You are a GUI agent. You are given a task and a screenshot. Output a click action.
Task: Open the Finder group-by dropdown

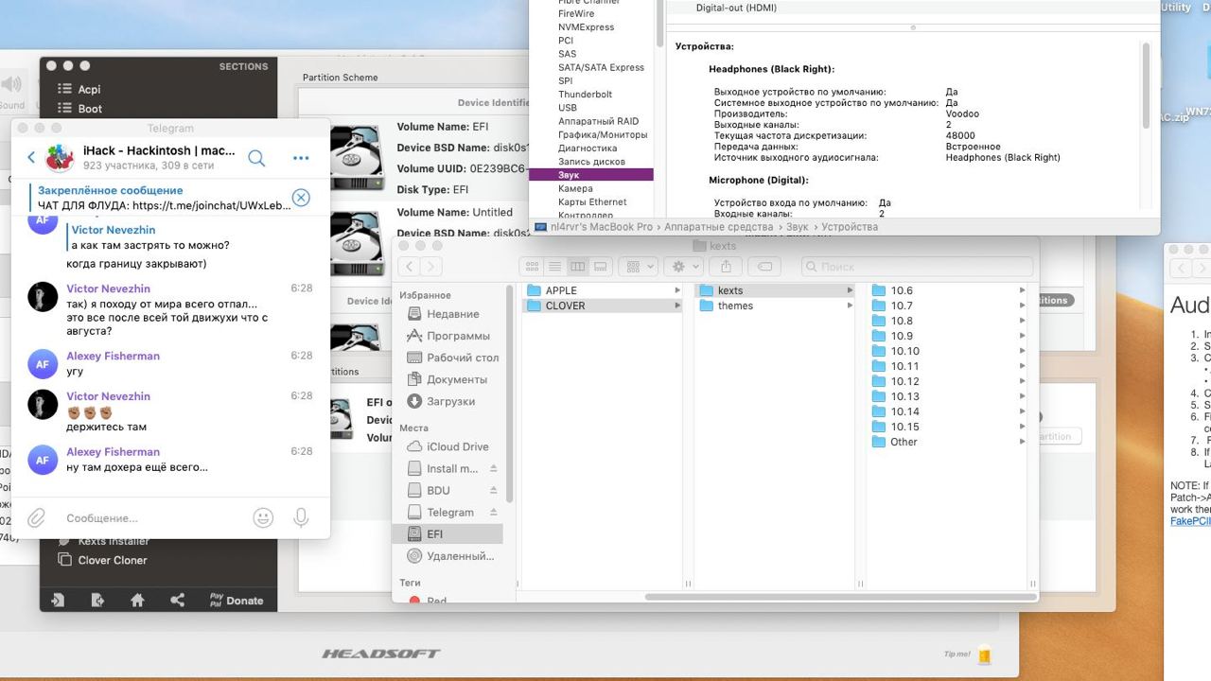coord(639,267)
